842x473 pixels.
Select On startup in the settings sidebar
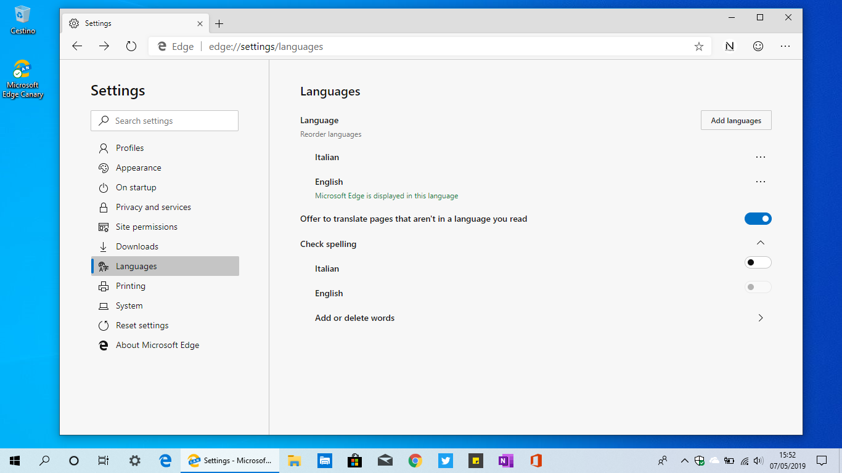[136, 187]
